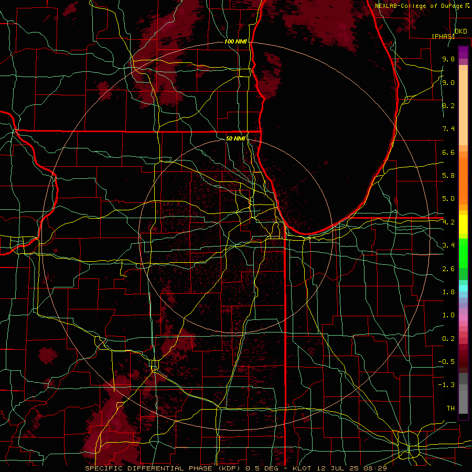The width and height of the screenshot is (472, 472).
Task: Pick the yellow segment of the color bar
Action: 463,224
